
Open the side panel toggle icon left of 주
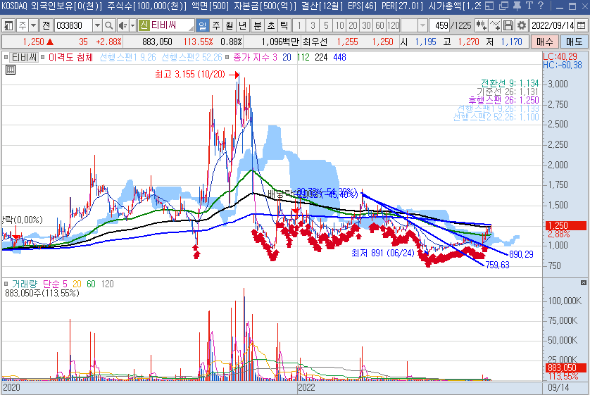pos(8,25)
